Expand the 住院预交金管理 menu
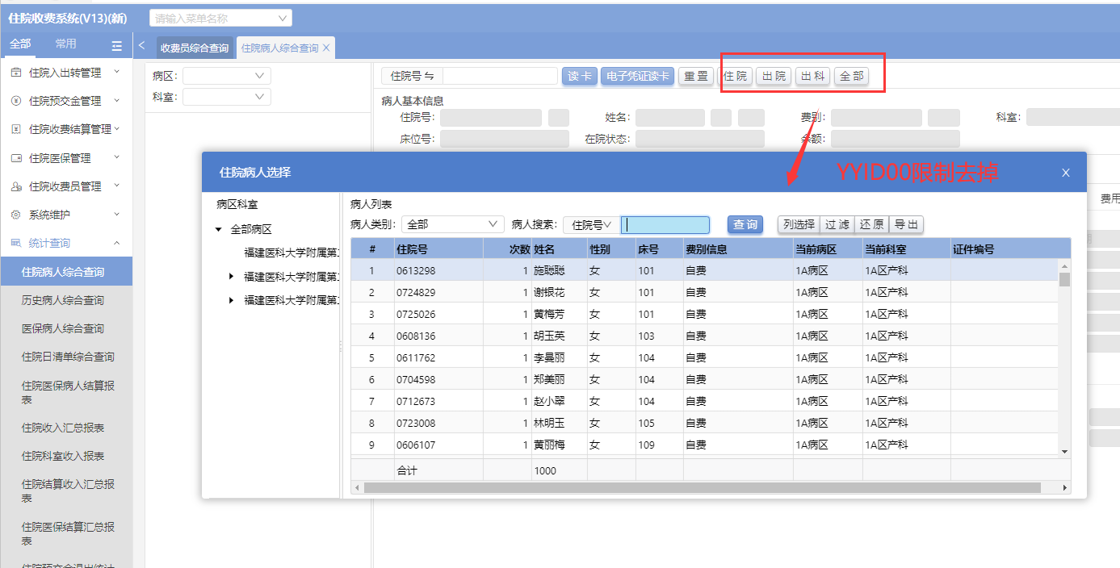 point(117,100)
